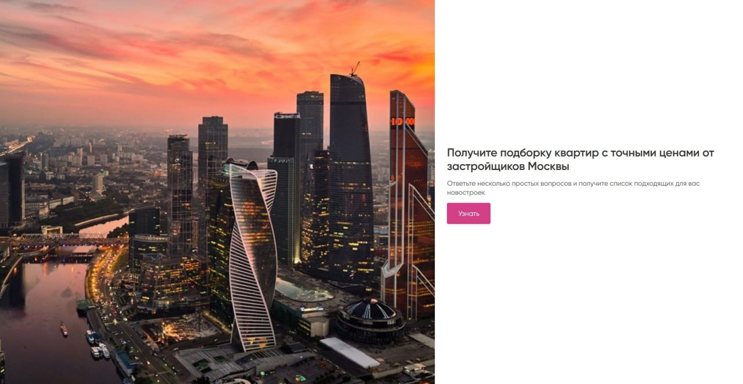Click the white flat-roofed building near dome

(349, 352)
